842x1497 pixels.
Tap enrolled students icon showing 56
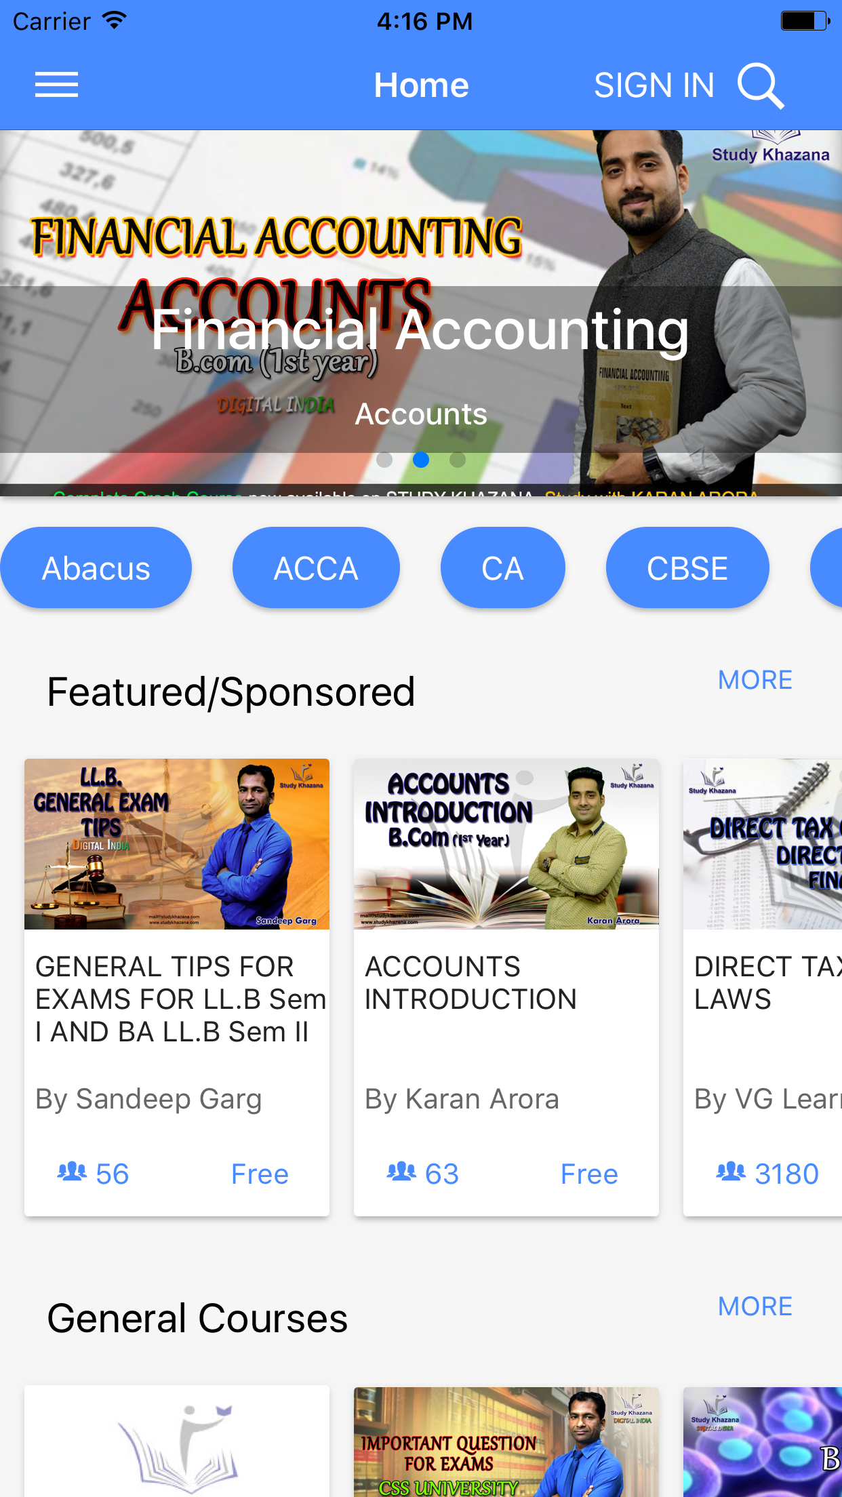(72, 1172)
